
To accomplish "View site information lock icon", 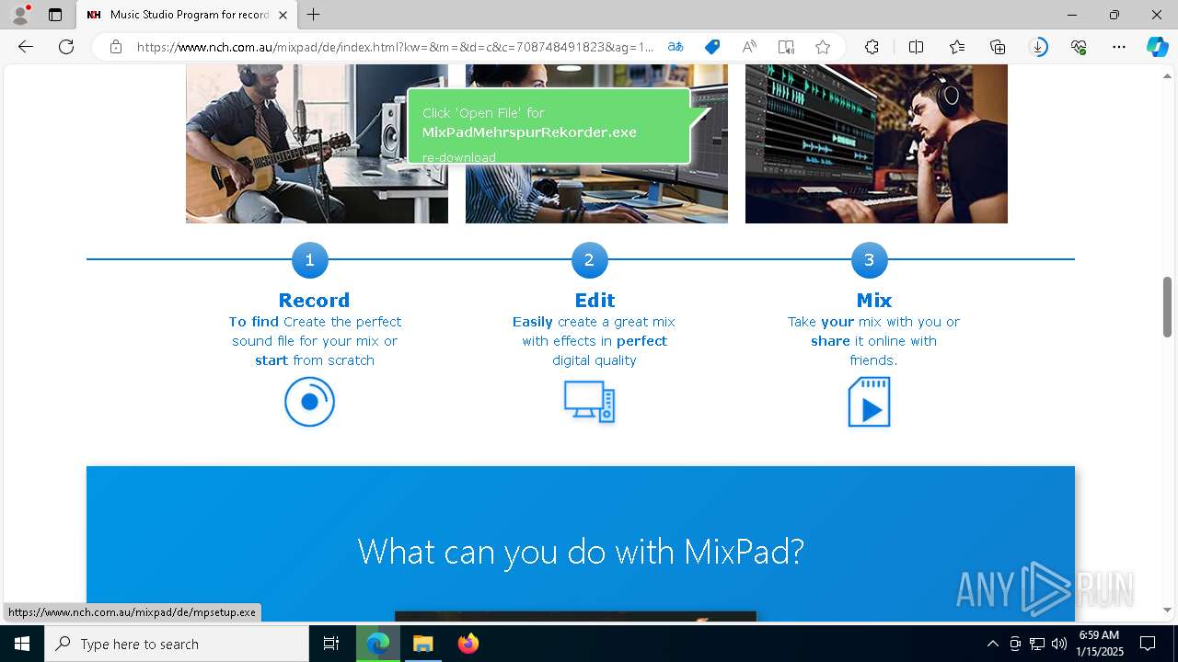I will [116, 47].
